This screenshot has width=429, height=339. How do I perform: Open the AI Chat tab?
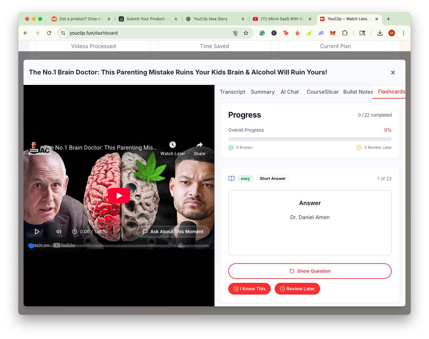coord(290,92)
